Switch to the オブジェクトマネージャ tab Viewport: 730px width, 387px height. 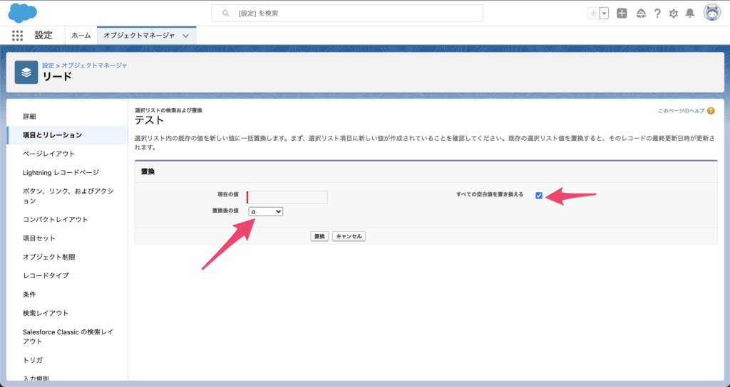click(139, 36)
